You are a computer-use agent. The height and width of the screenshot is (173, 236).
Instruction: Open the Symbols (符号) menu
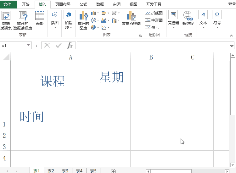(217, 19)
